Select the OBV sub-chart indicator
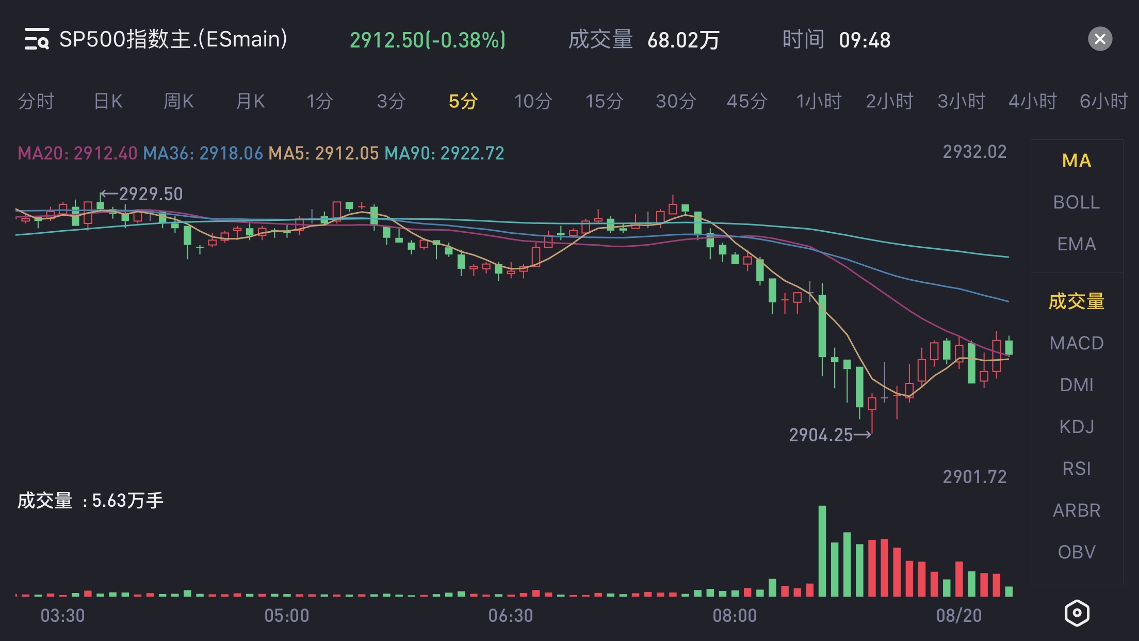The image size is (1139, 641). point(1077,552)
